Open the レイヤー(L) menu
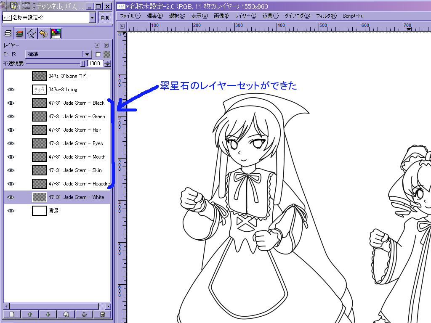This screenshot has width=431, height=323. click(x=245, y=16)
